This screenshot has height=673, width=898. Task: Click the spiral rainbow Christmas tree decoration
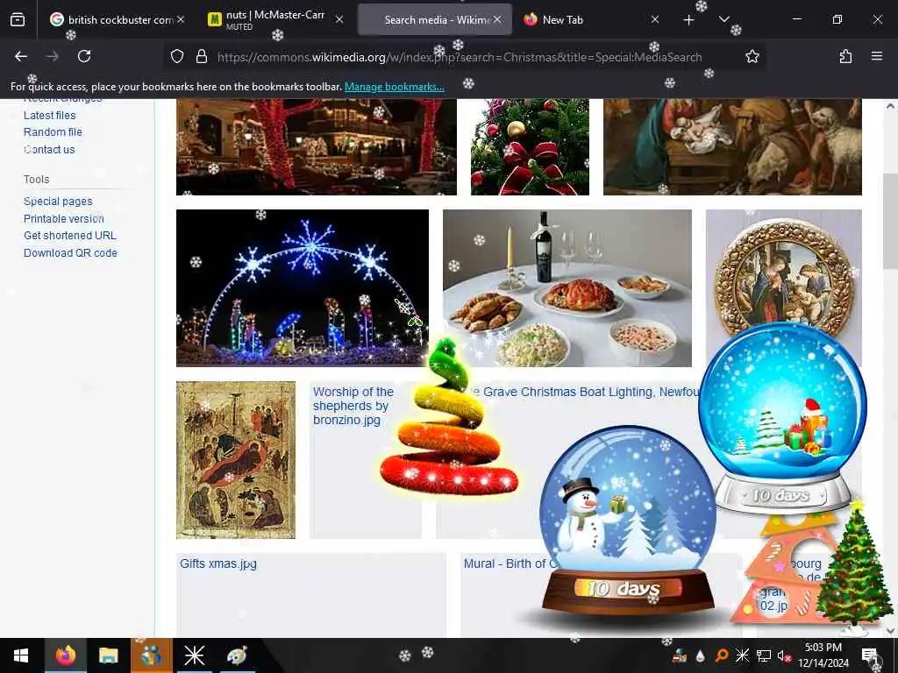[450, 418]
